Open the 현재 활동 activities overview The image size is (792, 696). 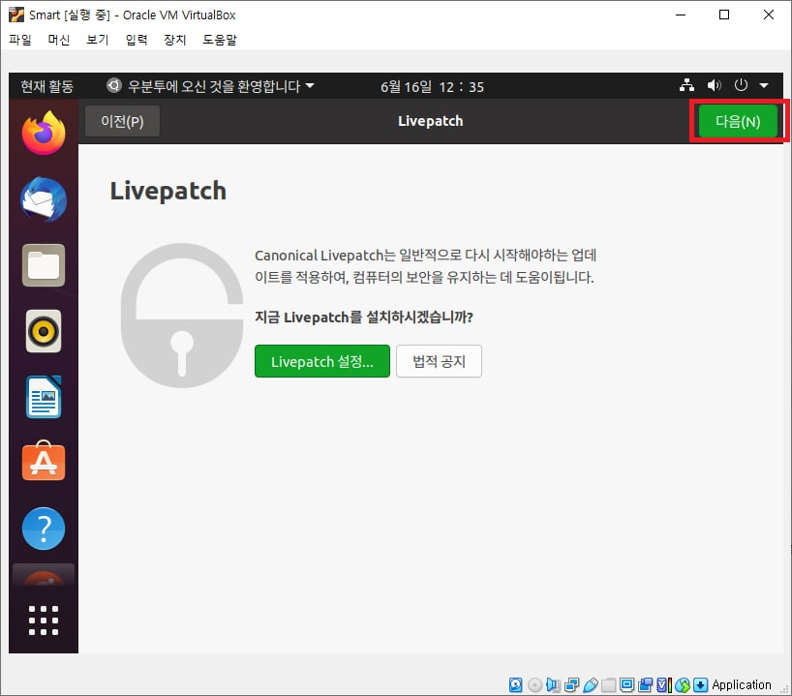[47, 86]
